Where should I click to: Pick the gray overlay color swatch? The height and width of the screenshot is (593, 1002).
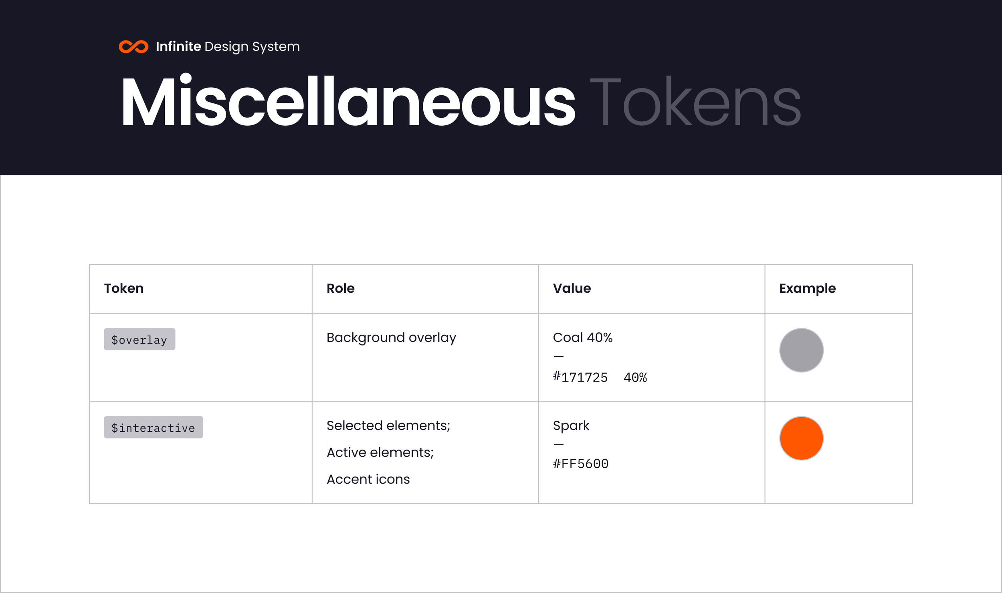(801, 350)
